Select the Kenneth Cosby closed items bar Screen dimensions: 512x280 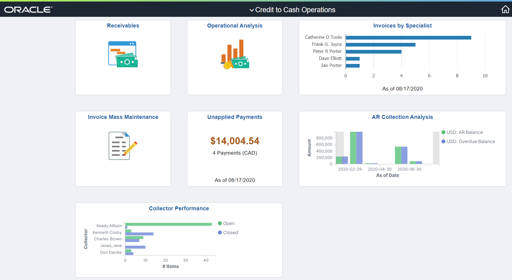(x=139, y=234)
